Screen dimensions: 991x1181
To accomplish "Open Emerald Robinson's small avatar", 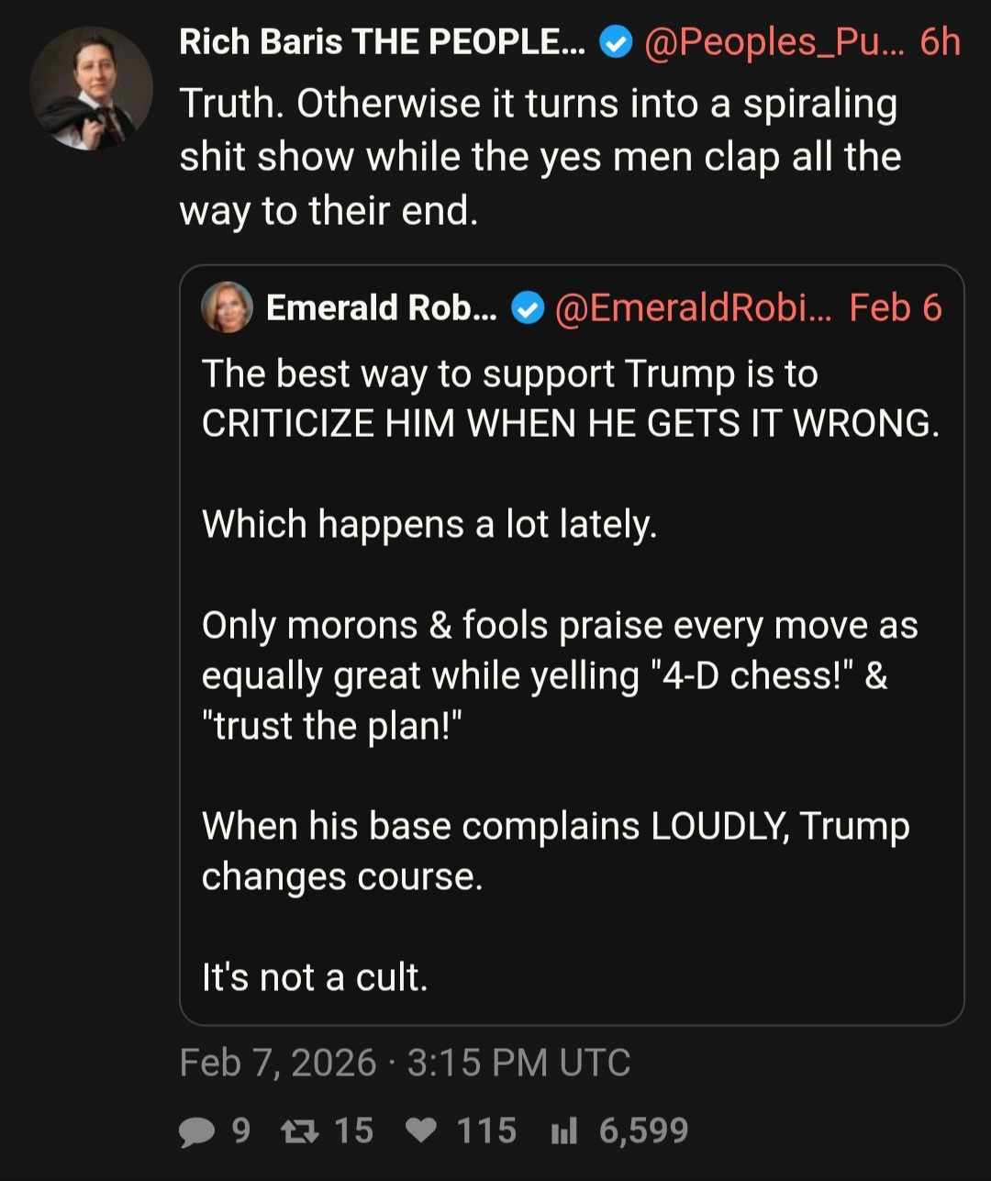I will pyautogui.click(x=227, y=307).
